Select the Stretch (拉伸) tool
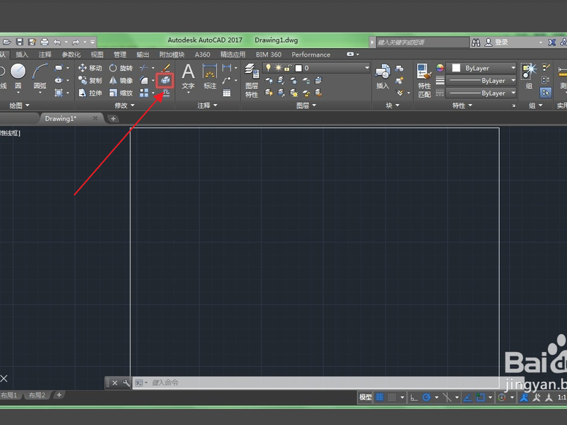The image size is (567, 425). (x=90, y=93)
